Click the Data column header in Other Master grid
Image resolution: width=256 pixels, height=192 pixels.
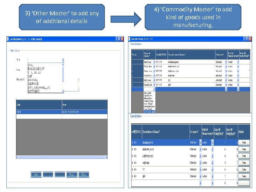tap(39, 105)
